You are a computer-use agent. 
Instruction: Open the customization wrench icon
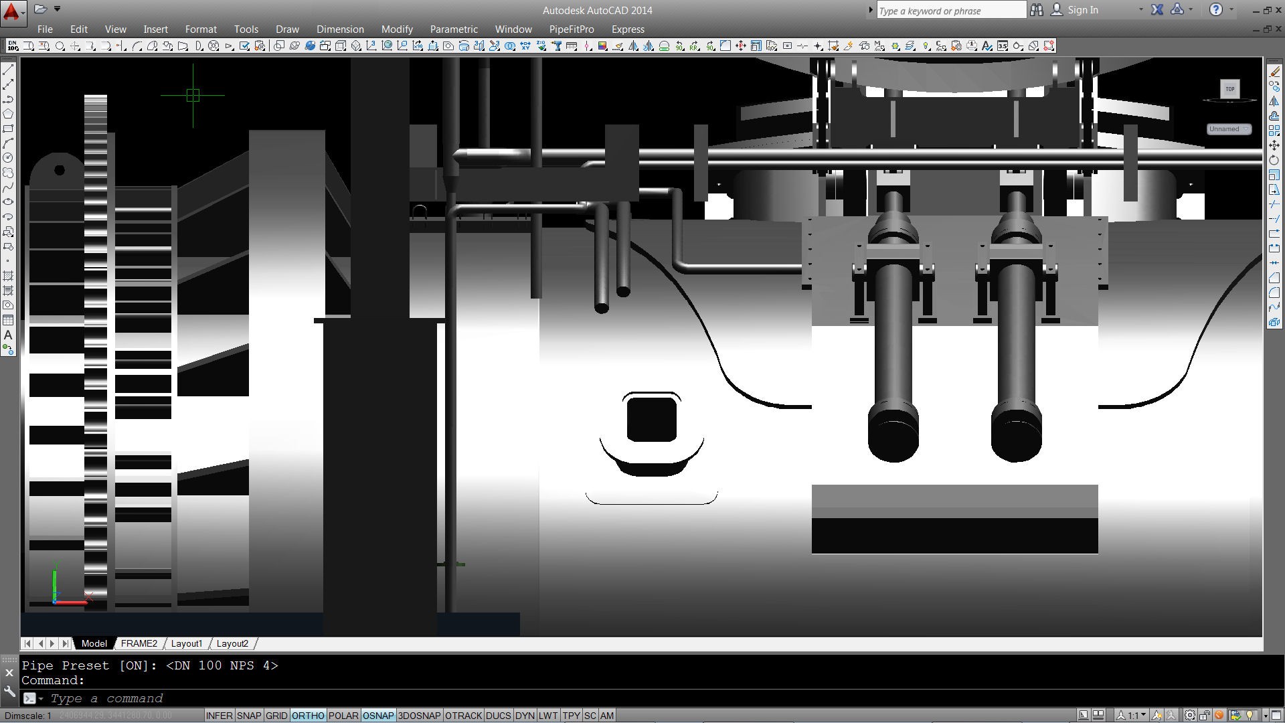(x=9, y=691)
